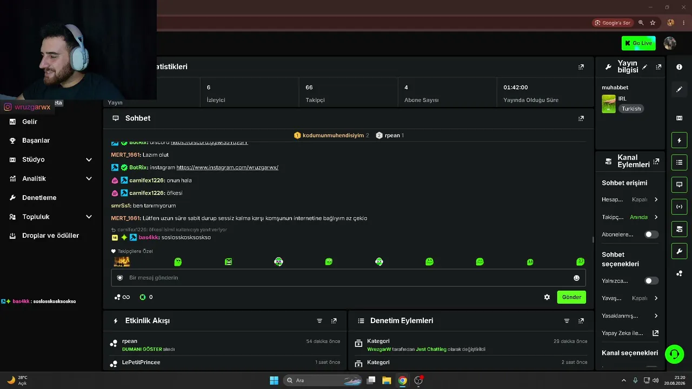
Task: Open the profile avatar next to Go Live
Action: click(x=670, y=43)
